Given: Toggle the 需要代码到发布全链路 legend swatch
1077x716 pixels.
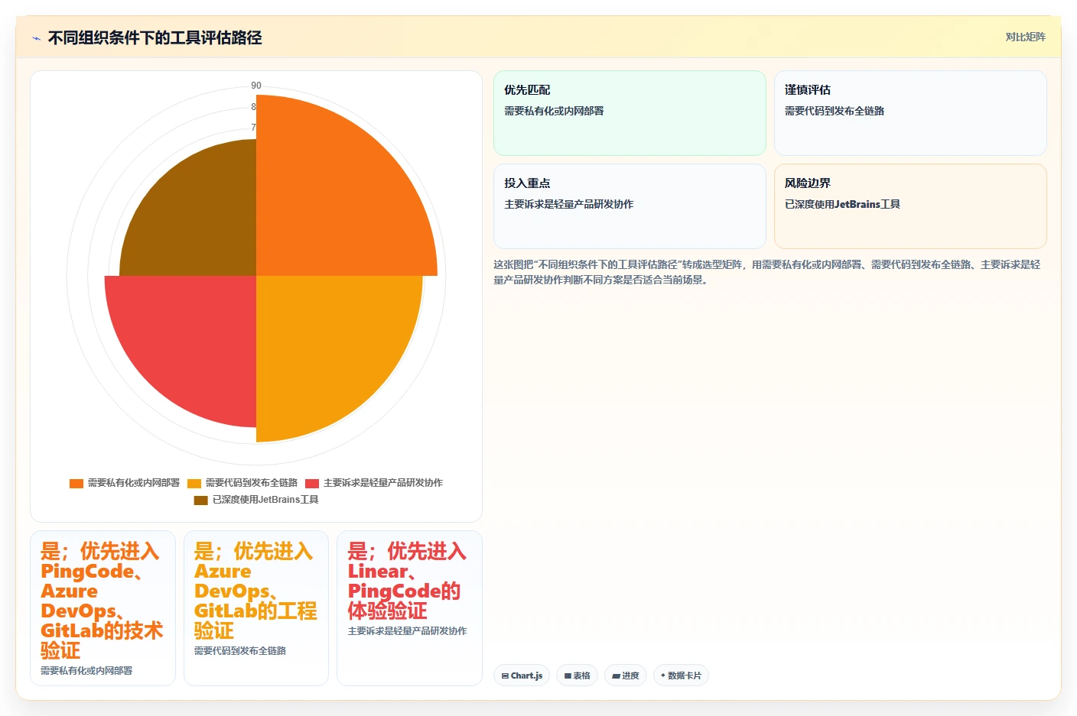Looking at the screenshot, I should (194, 483).
